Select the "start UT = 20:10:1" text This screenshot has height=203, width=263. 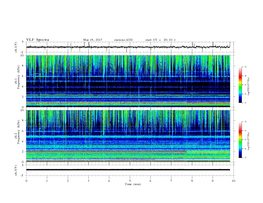(x=160, y=40)
